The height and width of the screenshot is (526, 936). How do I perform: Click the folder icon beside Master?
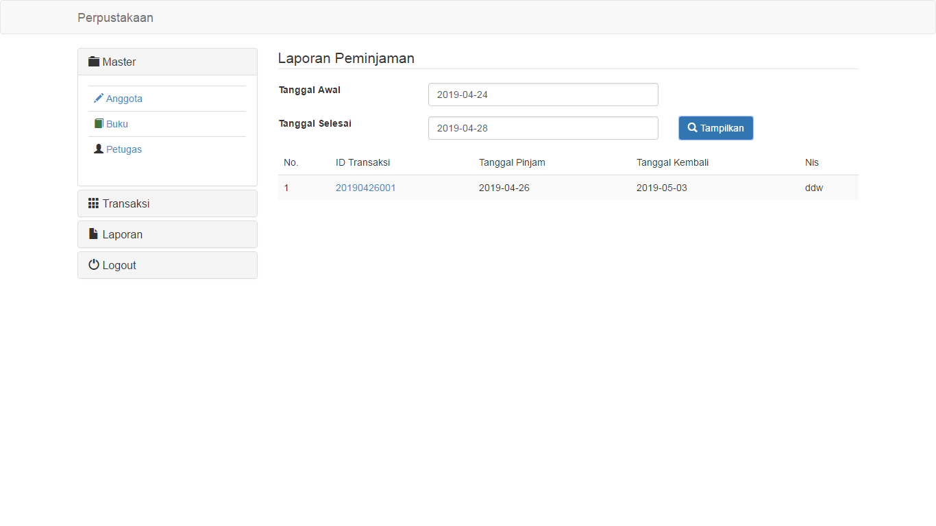pyautogui.click(x=94, y=62)
